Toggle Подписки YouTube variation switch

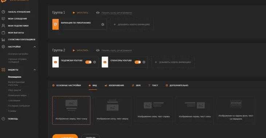(x=89, y=62)
